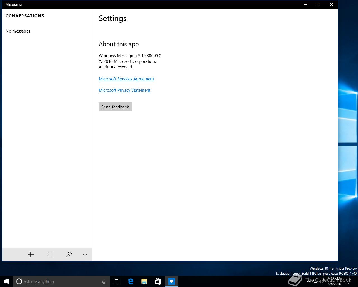Maximize the Messaging window
Viewport: 358px width, 287px height.
point(319,4)
